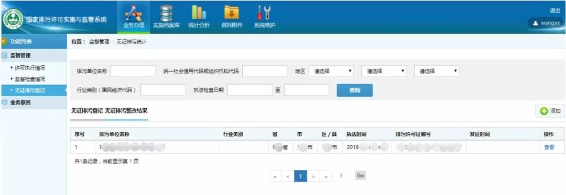
Task: Click the green plus 添加 icon
Action: (544, 111)
